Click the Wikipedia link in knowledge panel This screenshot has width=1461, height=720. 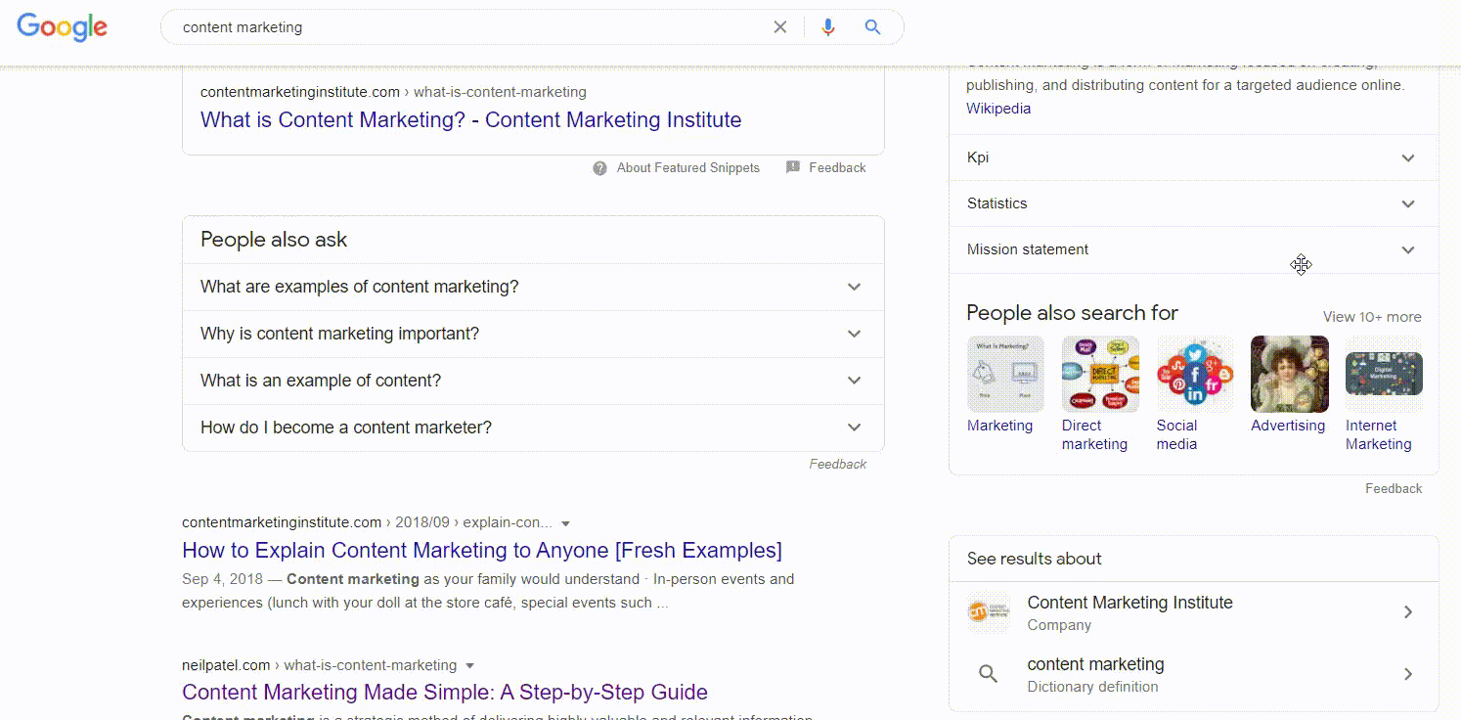pyautogui.click(x=998, y=109)
